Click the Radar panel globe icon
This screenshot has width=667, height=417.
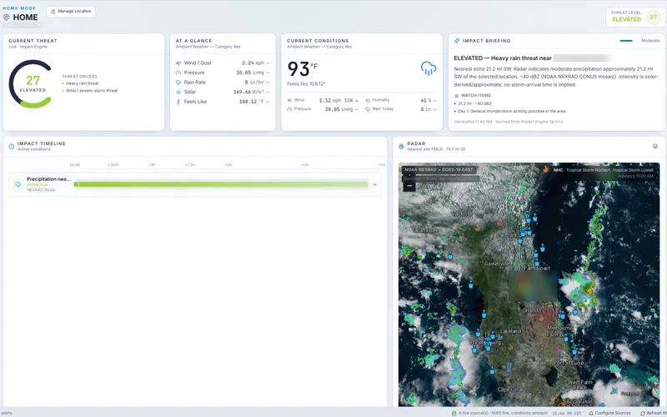pos(401,147)
